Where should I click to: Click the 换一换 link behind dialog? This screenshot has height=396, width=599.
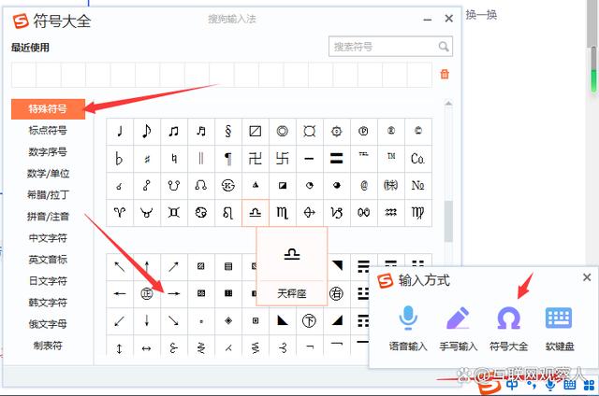tap(481, 15)
